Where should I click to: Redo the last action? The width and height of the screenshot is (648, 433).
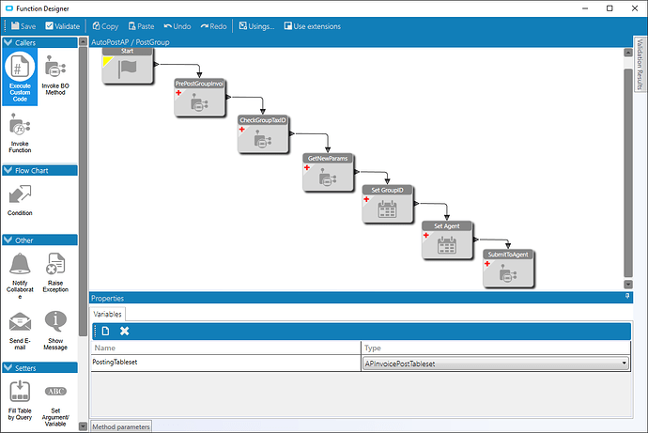click(214, 26)
